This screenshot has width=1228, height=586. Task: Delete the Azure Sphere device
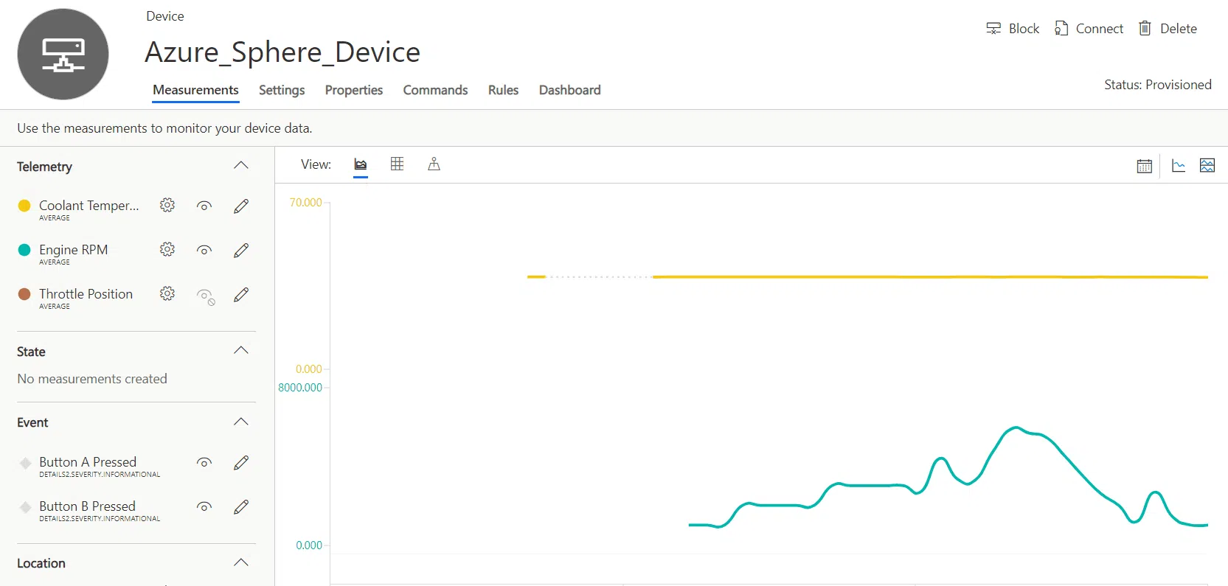tap(1168, 29)
